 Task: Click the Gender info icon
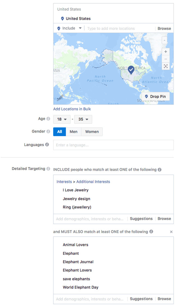pos(48,131)
